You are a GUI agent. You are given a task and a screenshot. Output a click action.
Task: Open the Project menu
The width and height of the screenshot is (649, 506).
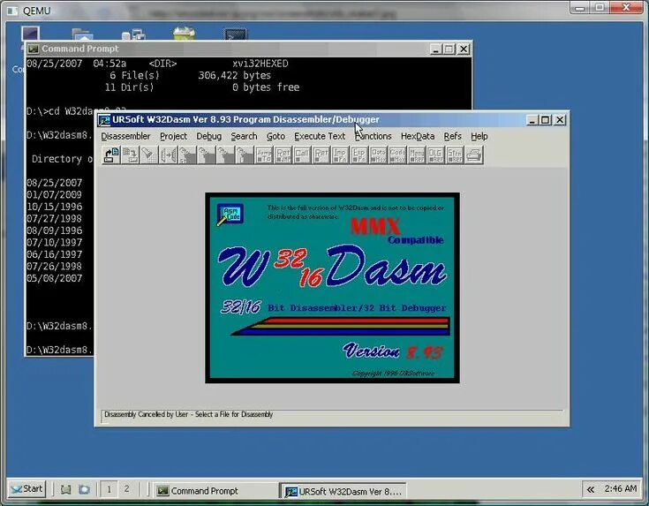tap(173, 136)
